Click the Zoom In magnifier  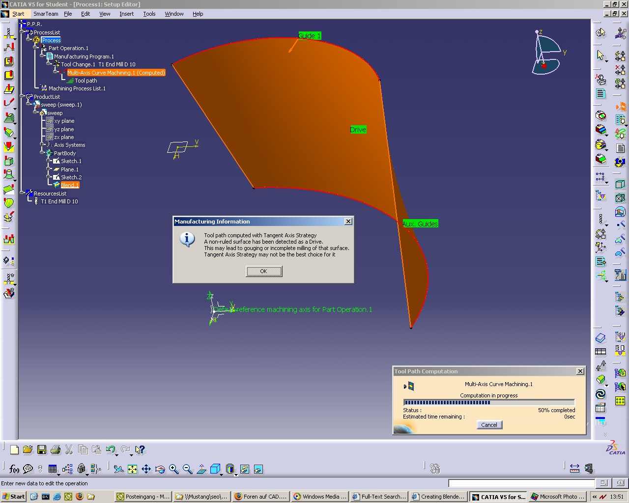click(173, 469)
